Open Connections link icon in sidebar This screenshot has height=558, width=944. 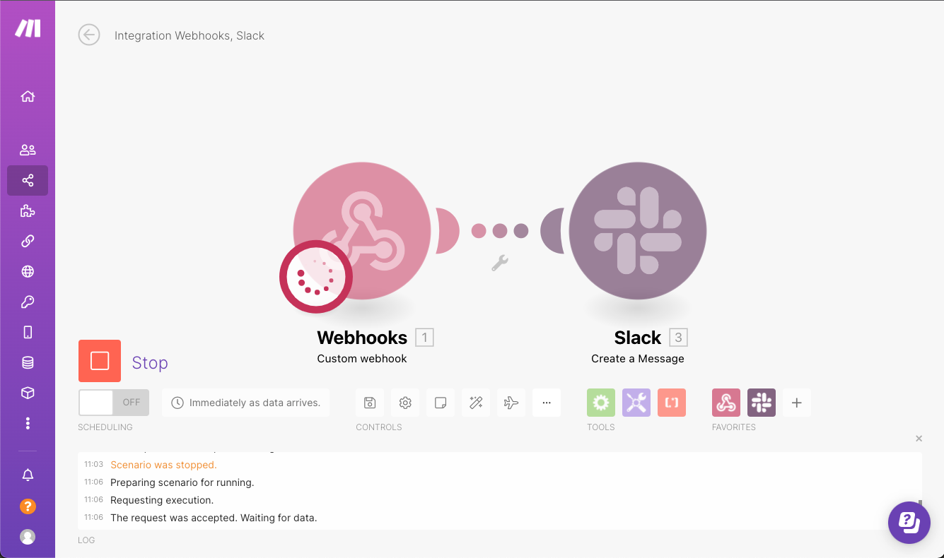[x=28, y=241]
